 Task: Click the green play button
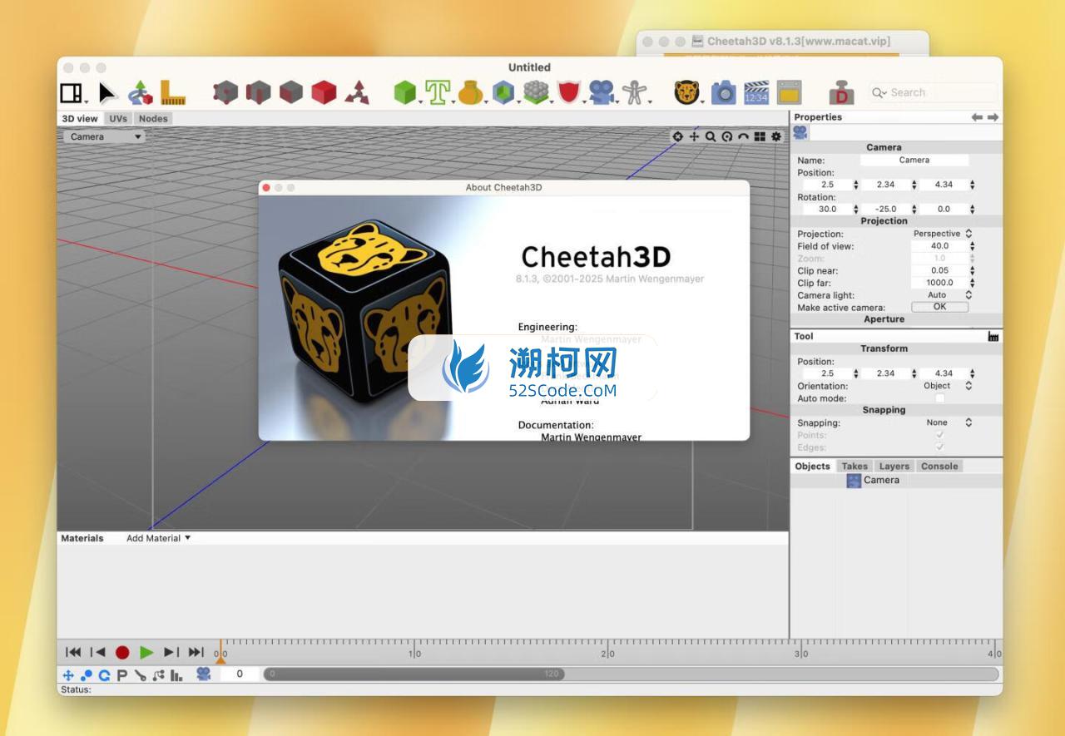146,653
